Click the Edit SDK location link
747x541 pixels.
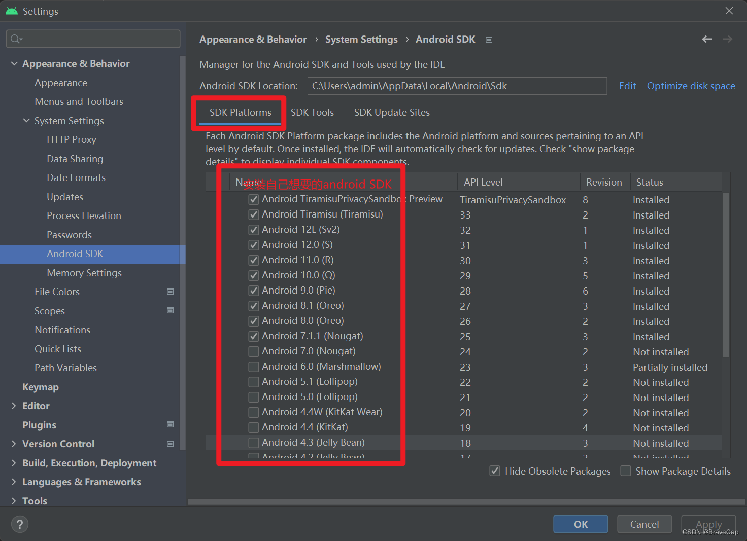[627, 86]
